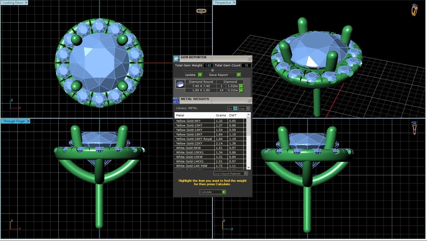Viewport: 427px width, 241px height.
Task: Click green arrow next to Save Report
Action: pyautogui.click(x=239, y=75)
